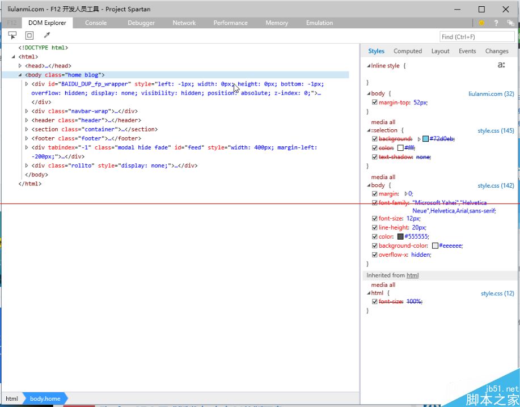Open the style.css (145) source link
This screenshot has width=520, height=407.
pyautogui.click(x=496, y=130)
